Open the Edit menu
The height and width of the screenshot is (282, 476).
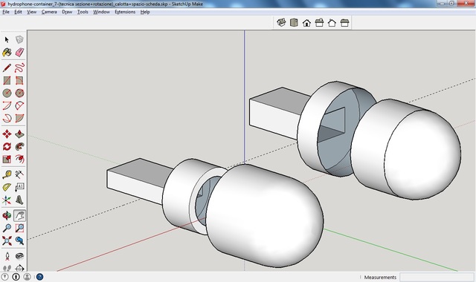point(18,12)
